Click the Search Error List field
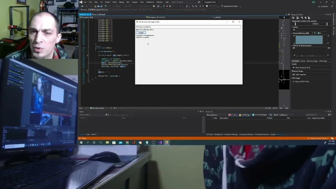336x189 pixels. point(317,115)
